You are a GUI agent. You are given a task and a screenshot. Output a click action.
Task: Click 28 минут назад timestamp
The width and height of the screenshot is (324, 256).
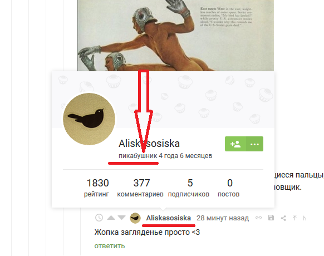223,218
